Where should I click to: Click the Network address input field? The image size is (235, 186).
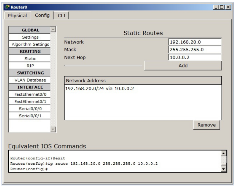pyautogui.click(x=195, y=42)
